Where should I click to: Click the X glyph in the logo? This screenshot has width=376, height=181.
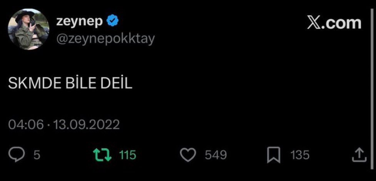click(x=314, y=23)
